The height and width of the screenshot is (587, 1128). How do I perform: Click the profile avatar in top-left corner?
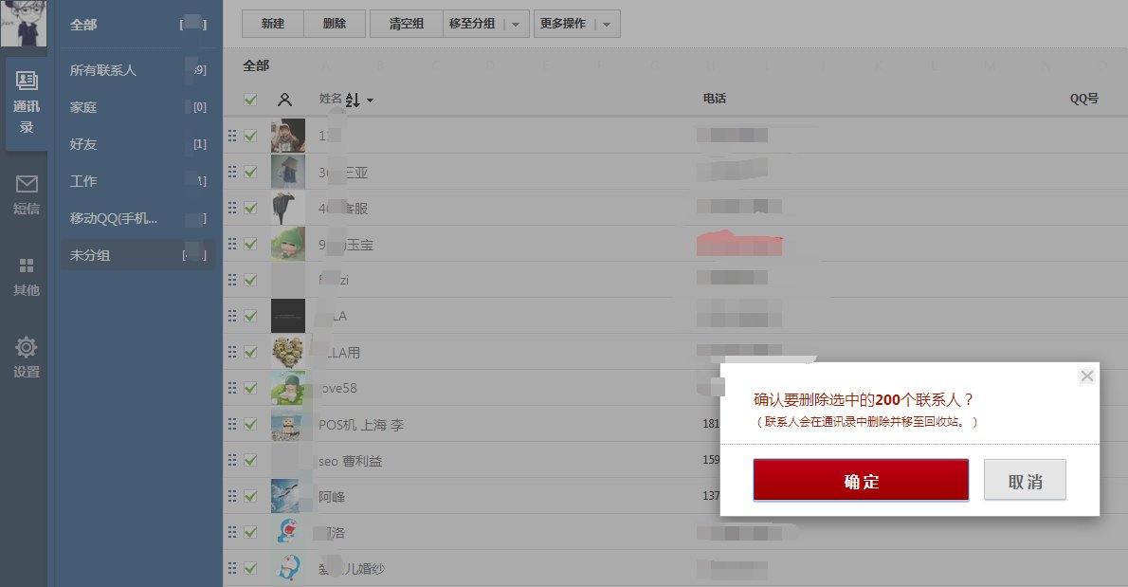(26, 23)
